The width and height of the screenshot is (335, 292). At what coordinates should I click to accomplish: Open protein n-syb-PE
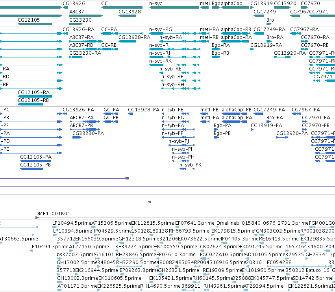pos(173,109)
